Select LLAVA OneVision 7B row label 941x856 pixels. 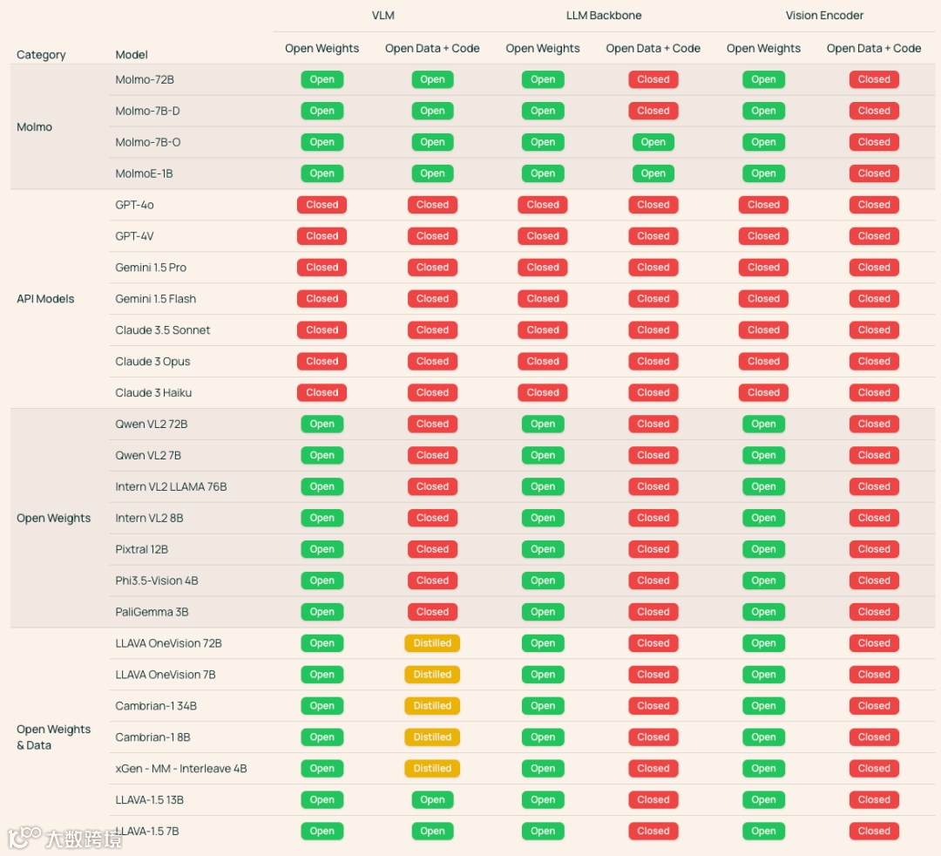click(x=166, y=674)
